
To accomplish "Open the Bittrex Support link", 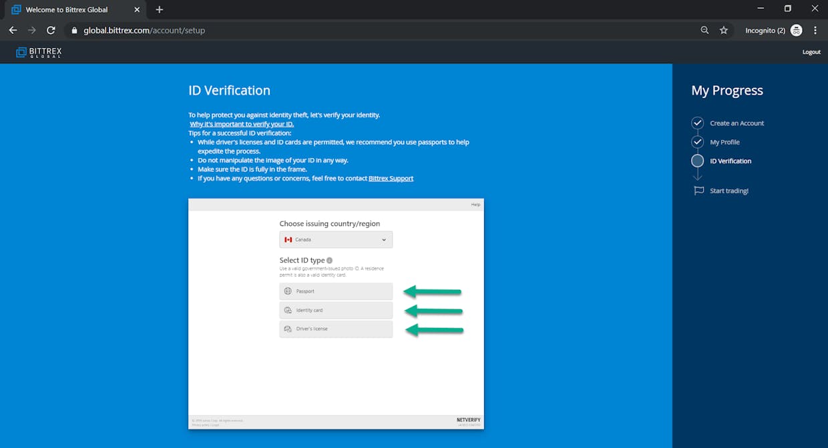I will (x=391, y=179).
